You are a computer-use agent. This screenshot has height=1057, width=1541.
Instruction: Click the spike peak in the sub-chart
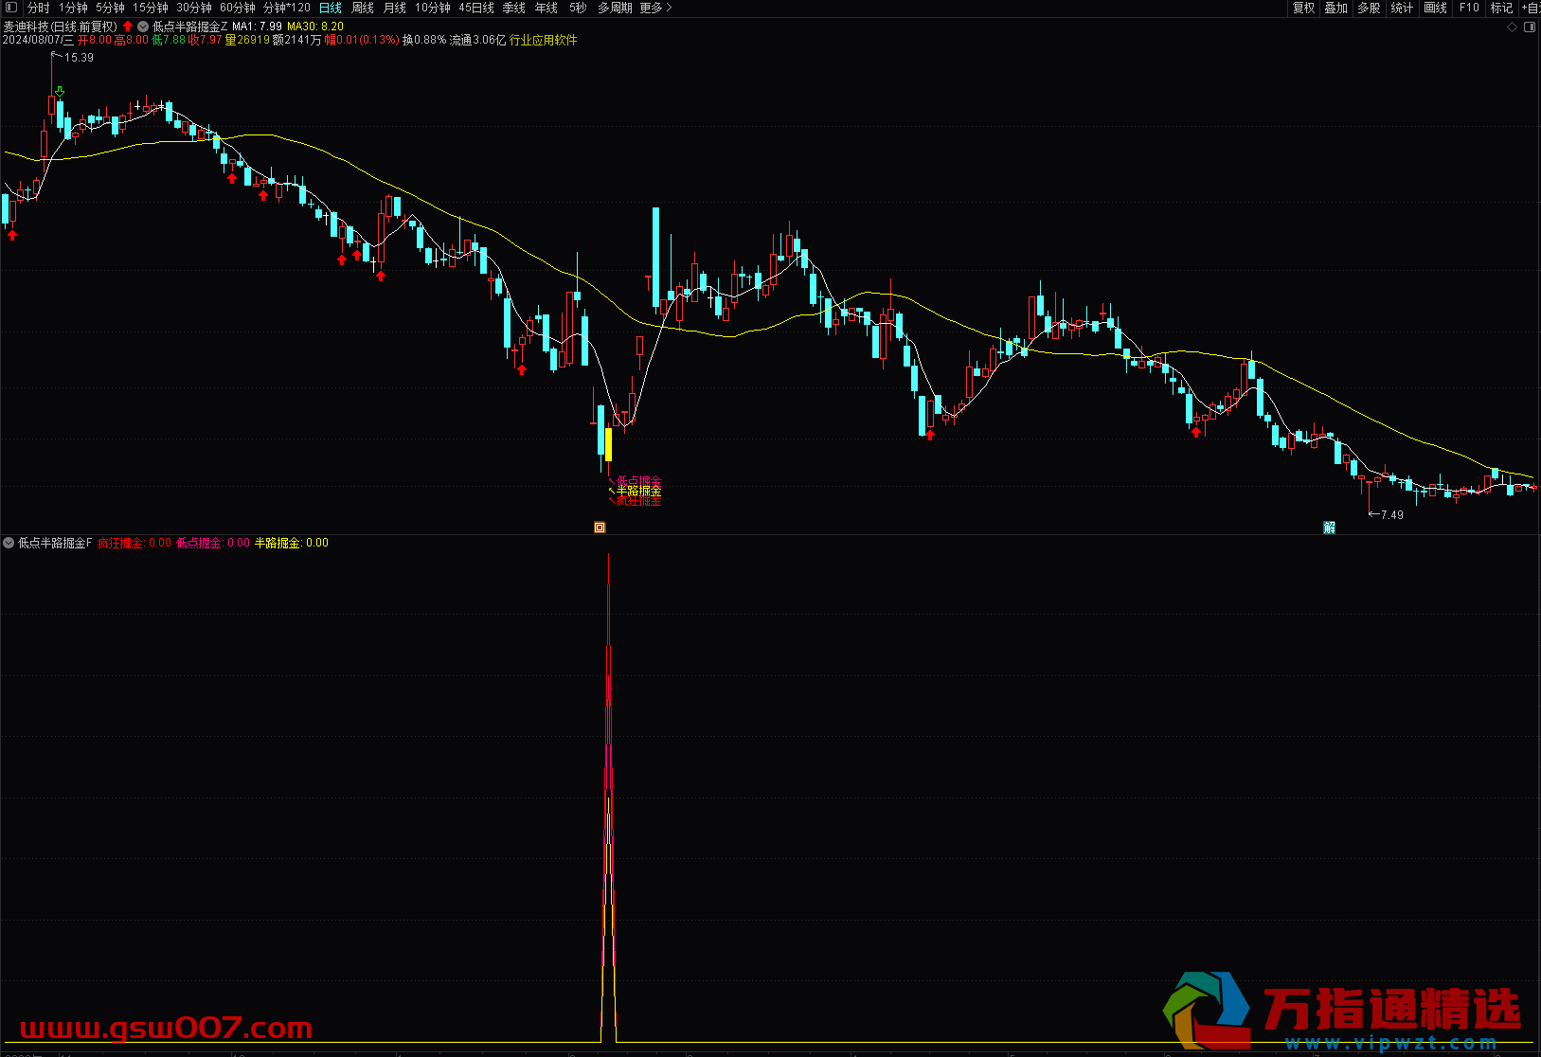click(x=608, y=556)
